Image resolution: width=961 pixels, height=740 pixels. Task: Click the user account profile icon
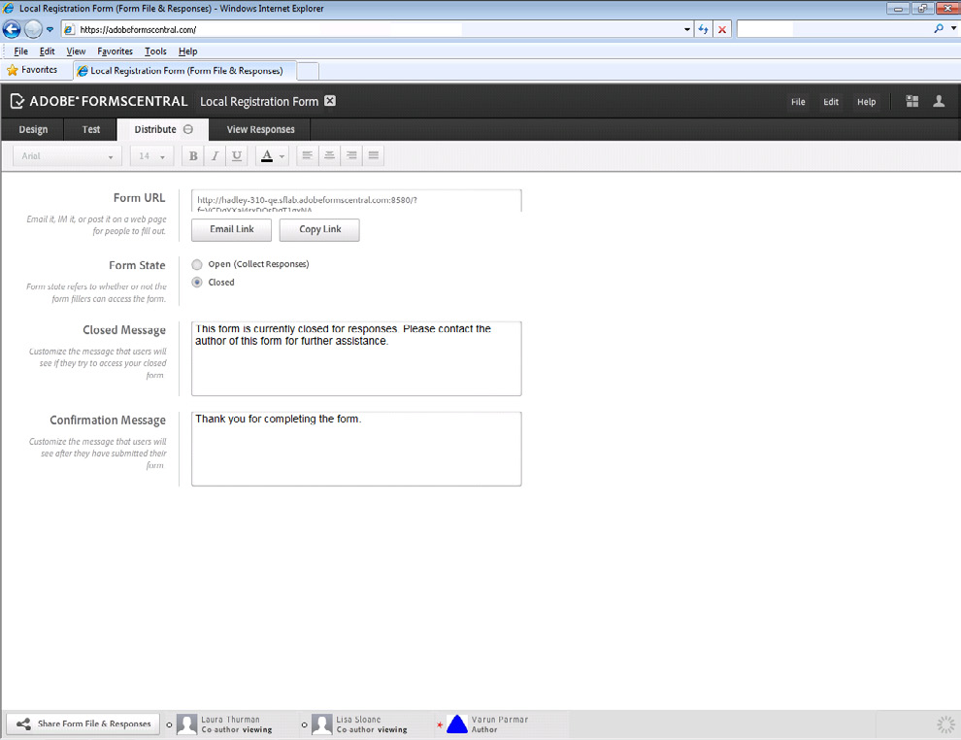point(939,101)
